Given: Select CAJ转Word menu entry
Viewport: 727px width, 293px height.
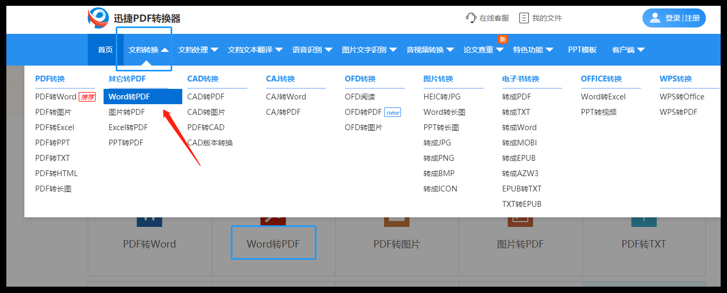Looking at the screenshot, I should (x=286, y=97).
